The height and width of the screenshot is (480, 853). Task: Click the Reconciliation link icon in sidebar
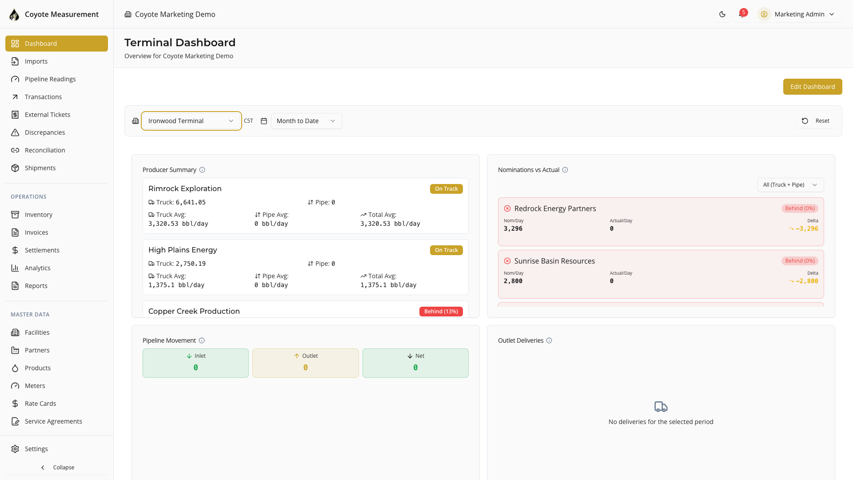click(x=15, y=150)
